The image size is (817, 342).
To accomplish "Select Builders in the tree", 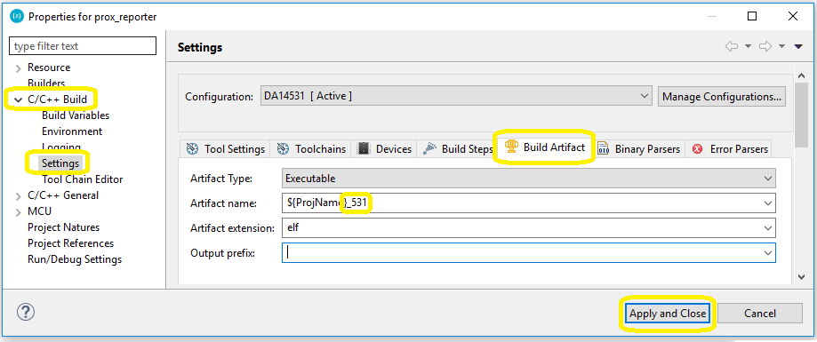I will tap(46, 84).
